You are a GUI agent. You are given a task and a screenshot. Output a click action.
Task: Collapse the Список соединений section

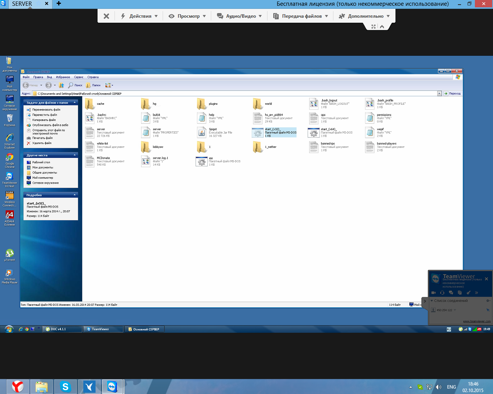pos(432,301)
